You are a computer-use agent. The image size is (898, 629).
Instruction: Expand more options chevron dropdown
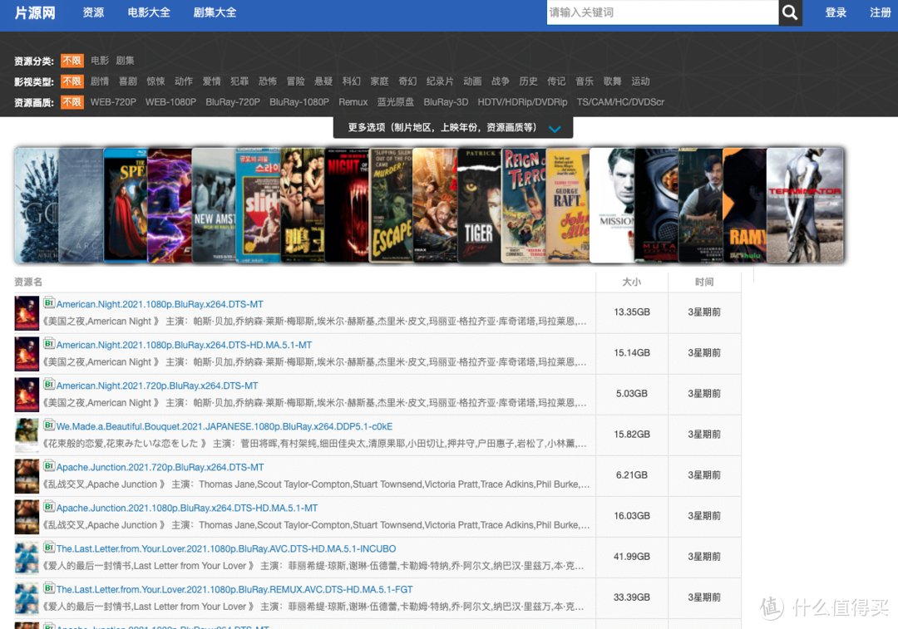tap(555, 128)
